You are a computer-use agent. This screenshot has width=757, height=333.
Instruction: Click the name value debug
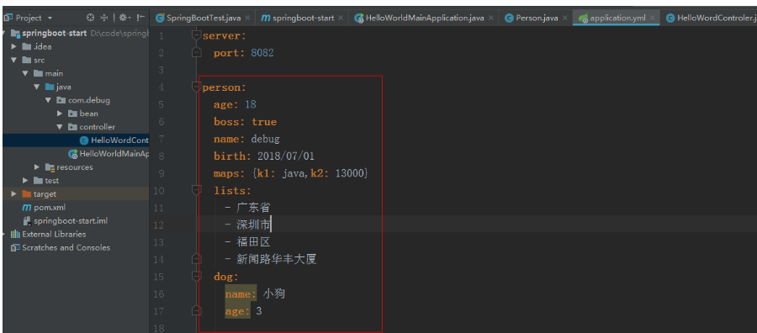click(x=265, y=139)
